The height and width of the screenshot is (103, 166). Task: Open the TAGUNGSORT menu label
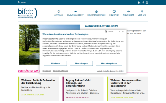coord(128,15)
